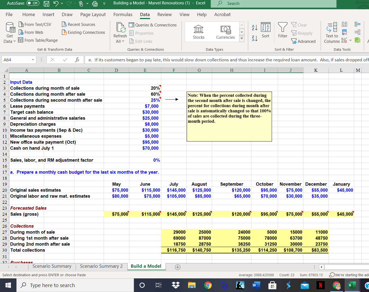Click the Manage Data Model icon

click(357, 40)
